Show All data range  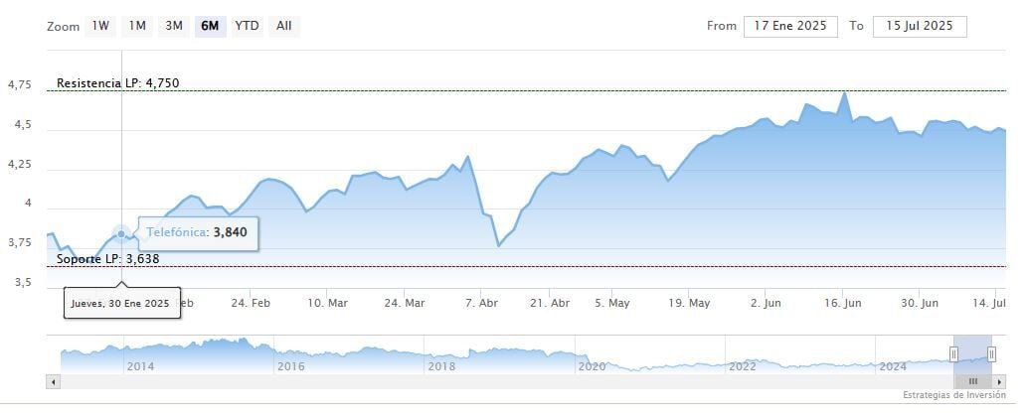pyautogui.click(x=284, y=26)
